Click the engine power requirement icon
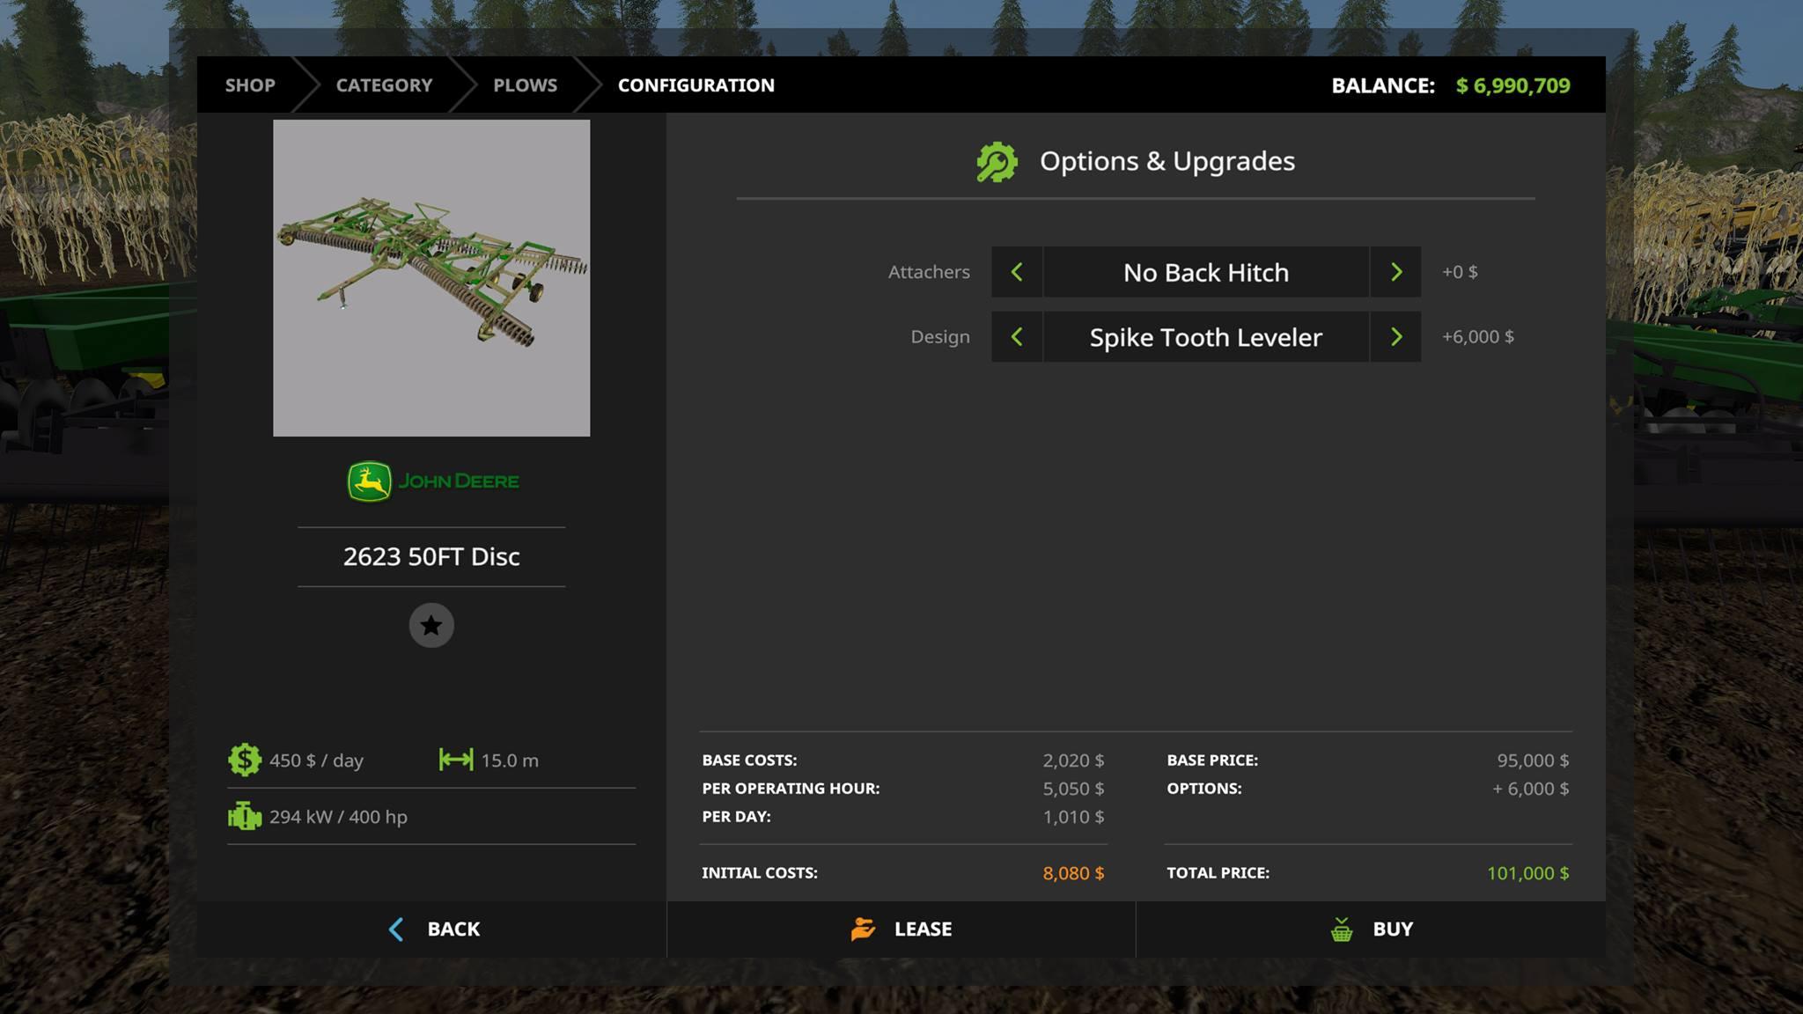The image size is (1803, 1014). tap(244, 816)
